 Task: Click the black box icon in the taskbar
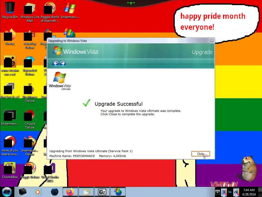[23, 192]
